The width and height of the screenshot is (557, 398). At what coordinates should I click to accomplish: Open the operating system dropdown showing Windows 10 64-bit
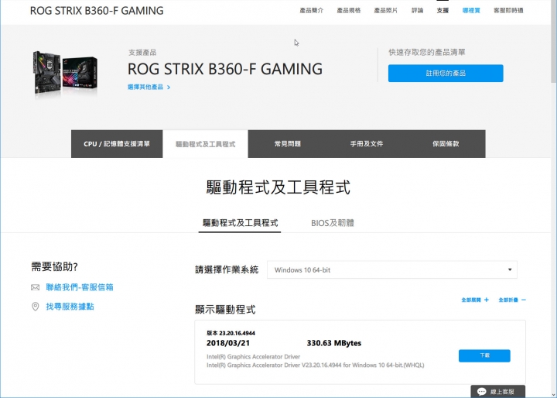(x=391, y=270)
